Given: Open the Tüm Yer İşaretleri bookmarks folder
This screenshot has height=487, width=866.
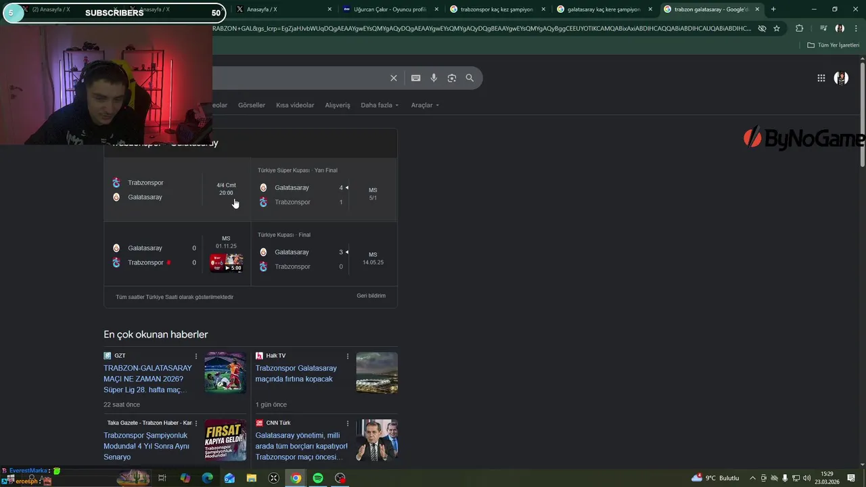Looking at the screenshot, I should [x=834, y=45].
